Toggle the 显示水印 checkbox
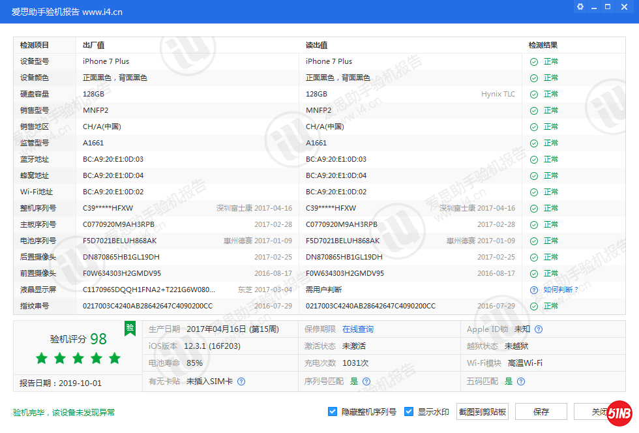This screenshot has height=433, width=639. (x=409, y=411)
